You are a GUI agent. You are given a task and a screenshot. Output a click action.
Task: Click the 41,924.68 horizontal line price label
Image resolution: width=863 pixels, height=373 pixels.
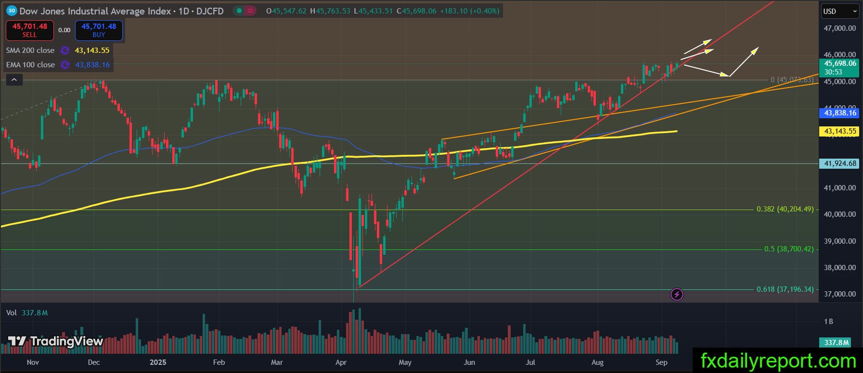(840, 163)
